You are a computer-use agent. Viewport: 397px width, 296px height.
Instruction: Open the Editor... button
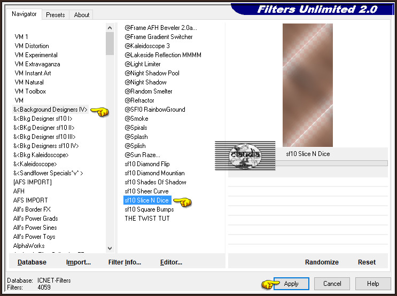coord(171,262)
